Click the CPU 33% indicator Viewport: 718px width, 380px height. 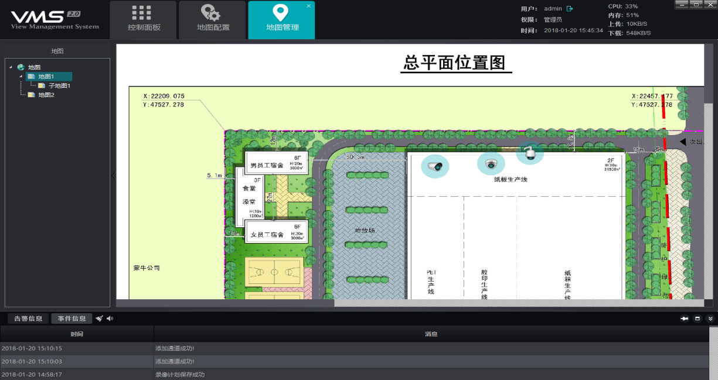pos(624,6)
